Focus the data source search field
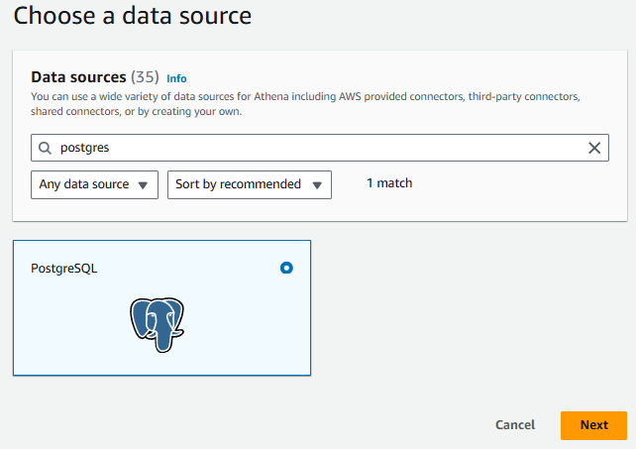 pos(320,148)
